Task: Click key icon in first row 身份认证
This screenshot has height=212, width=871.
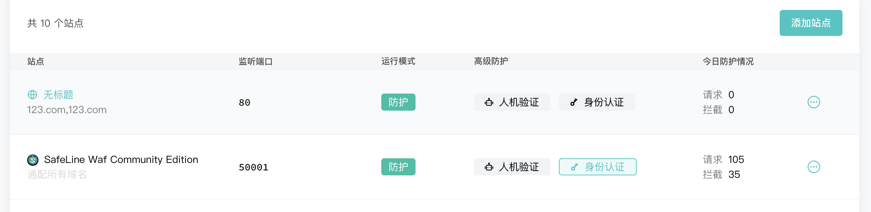Action: (x=574, y=102)
